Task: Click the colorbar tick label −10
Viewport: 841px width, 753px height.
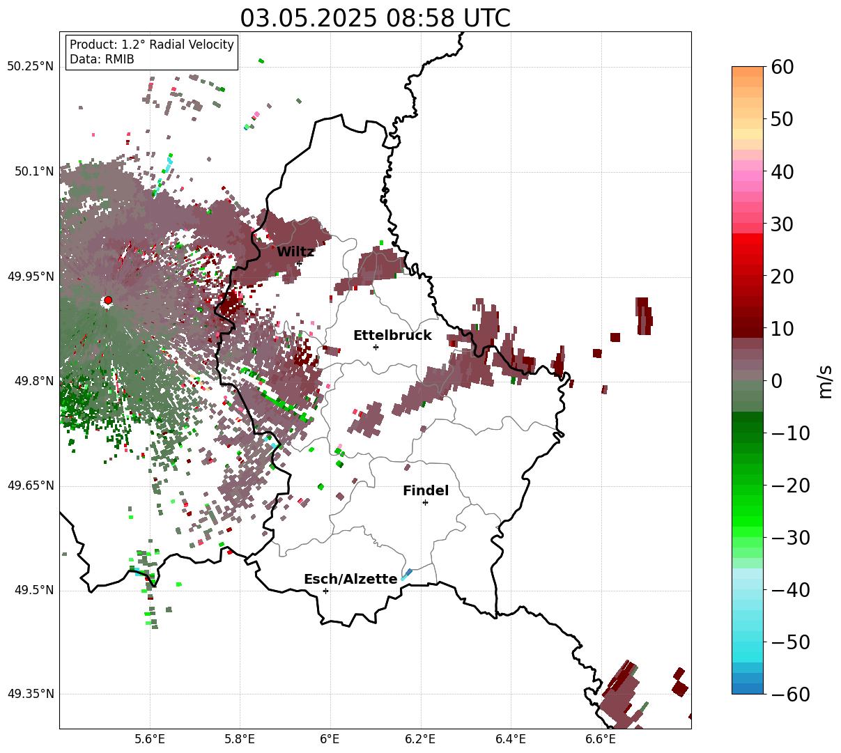Action: [x=789, y=433]
